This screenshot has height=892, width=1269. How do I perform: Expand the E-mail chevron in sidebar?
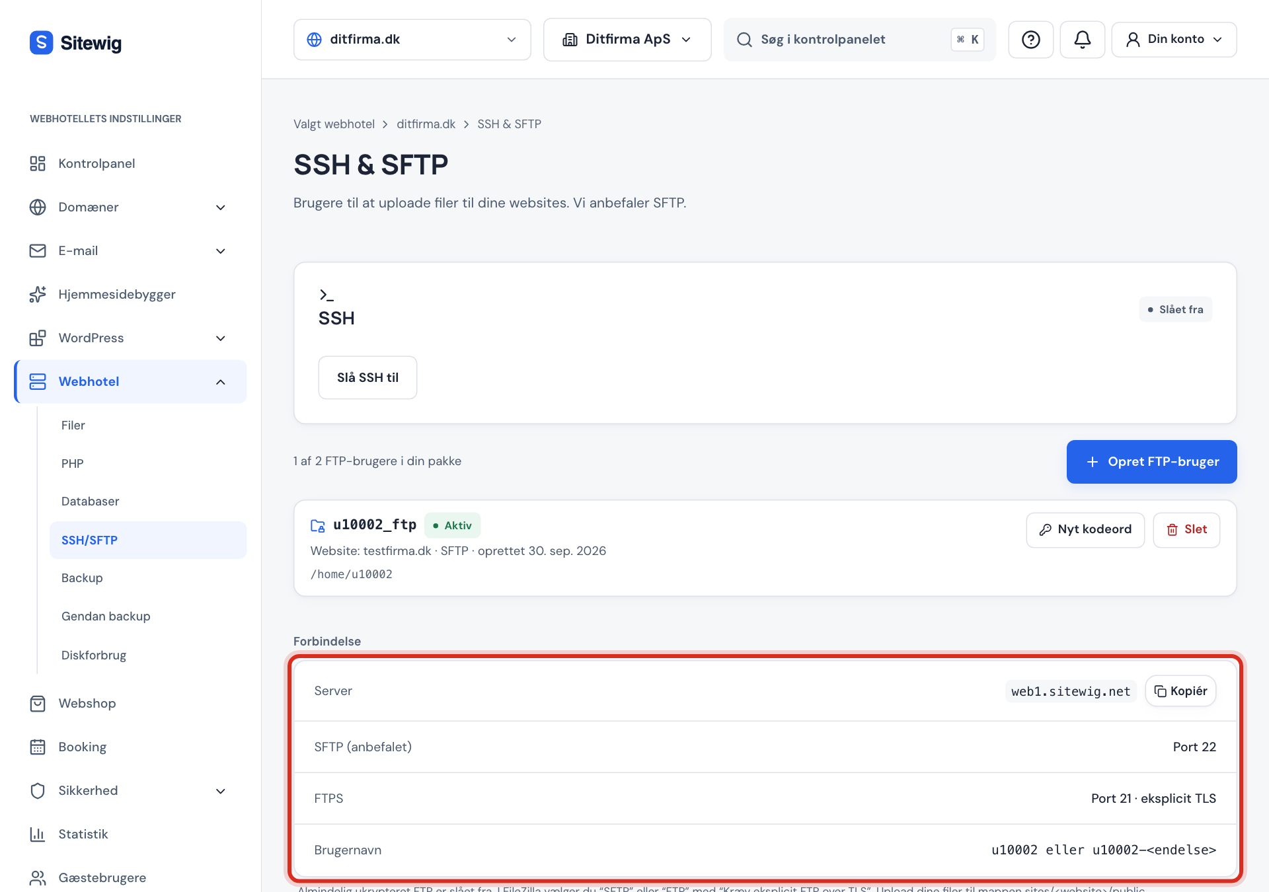pyautogui.click(x=221, y=251)
